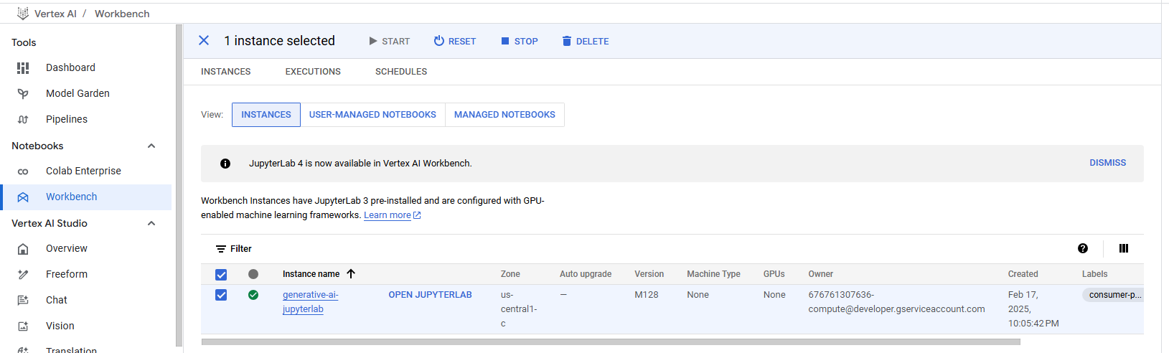The image size is (1169, 353).
Task: Click the Instance name column header
Action: (311, 274)
